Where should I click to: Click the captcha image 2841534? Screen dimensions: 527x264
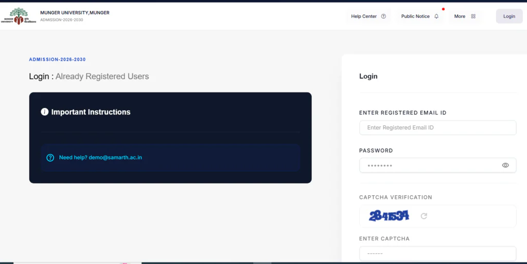(389, 216)
